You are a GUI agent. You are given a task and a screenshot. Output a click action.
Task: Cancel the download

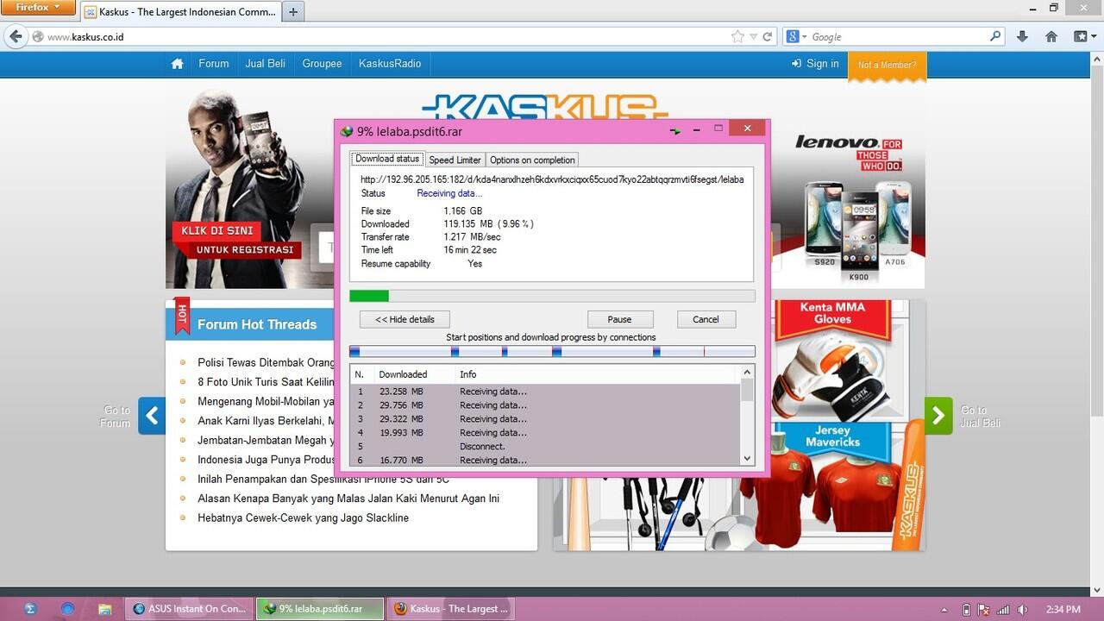point(706,319)
